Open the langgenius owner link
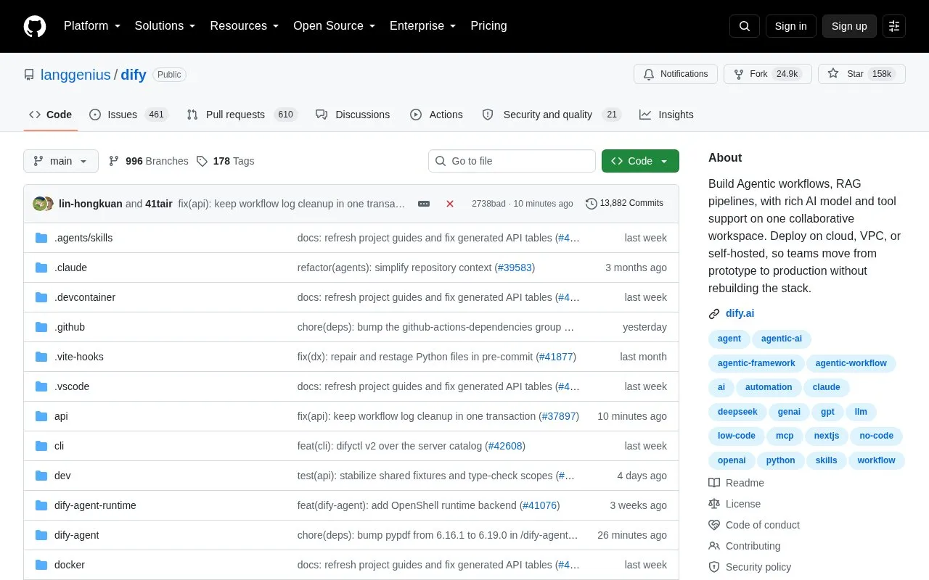The image size is (929, 580). click(75, 75)
